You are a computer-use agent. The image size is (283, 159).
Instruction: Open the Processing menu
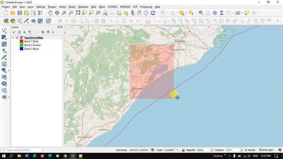click(146, 7)
